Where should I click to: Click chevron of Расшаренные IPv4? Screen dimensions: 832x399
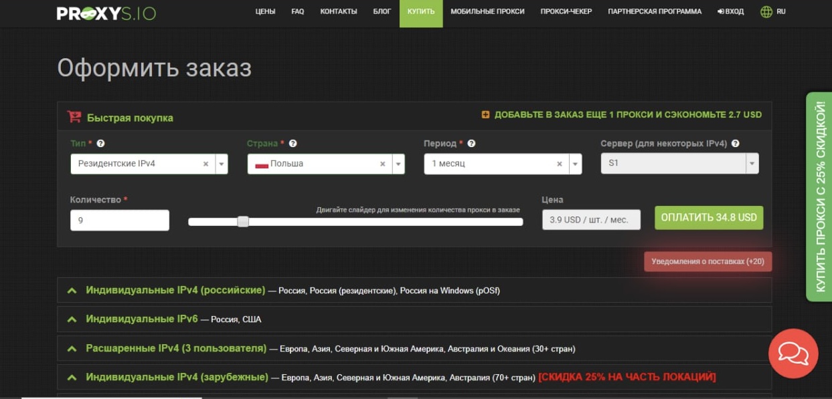72,349
